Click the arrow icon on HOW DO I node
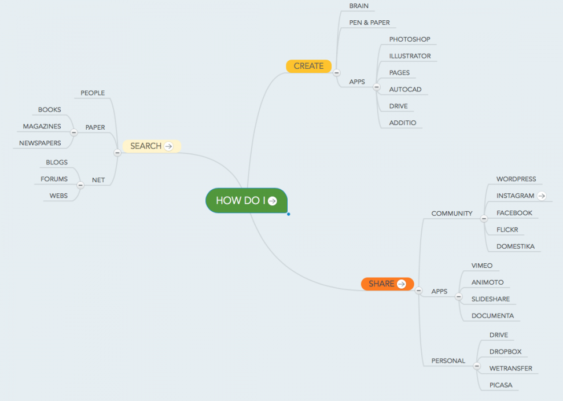This screenshot has height=401, width=563. (273, 201)
